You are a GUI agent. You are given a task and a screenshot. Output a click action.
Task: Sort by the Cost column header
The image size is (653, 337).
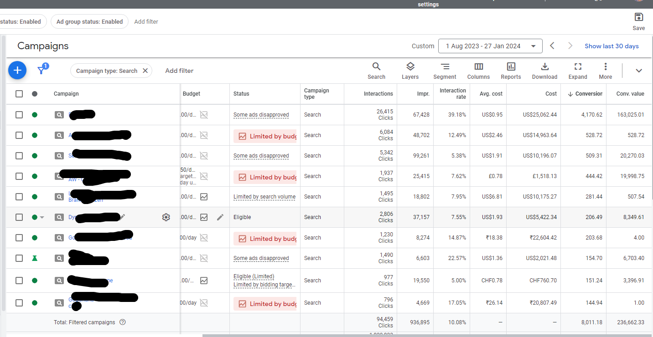(x=551, y=94)
